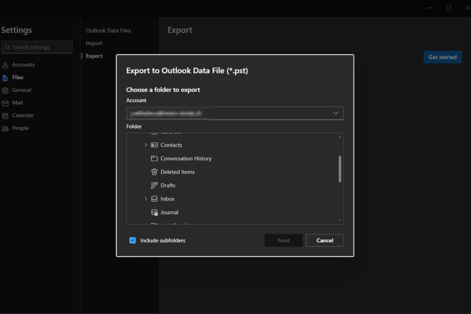Image resolution: width=471 pixels, height=314 pixels.
Task: Click the Journal icon in folder list
Action: 154,212
